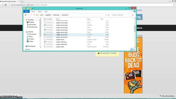Switch to the Share ribbon tab

click(x=40, y=12)
